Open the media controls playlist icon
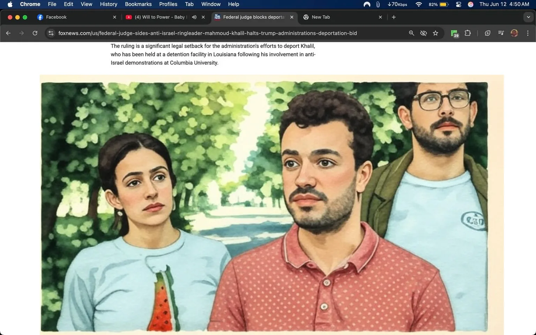 501,33
